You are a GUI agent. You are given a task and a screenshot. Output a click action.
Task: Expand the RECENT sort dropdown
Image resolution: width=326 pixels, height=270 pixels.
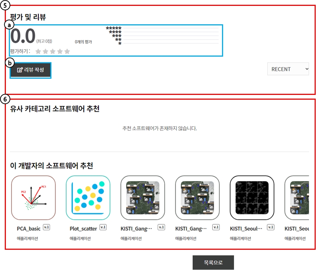[x=288, y=69]
